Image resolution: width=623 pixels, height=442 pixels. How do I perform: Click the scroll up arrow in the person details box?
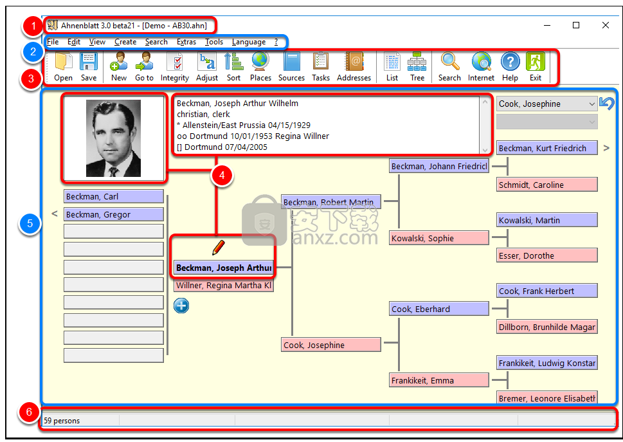pyautogui.click(x=485, y=102)
